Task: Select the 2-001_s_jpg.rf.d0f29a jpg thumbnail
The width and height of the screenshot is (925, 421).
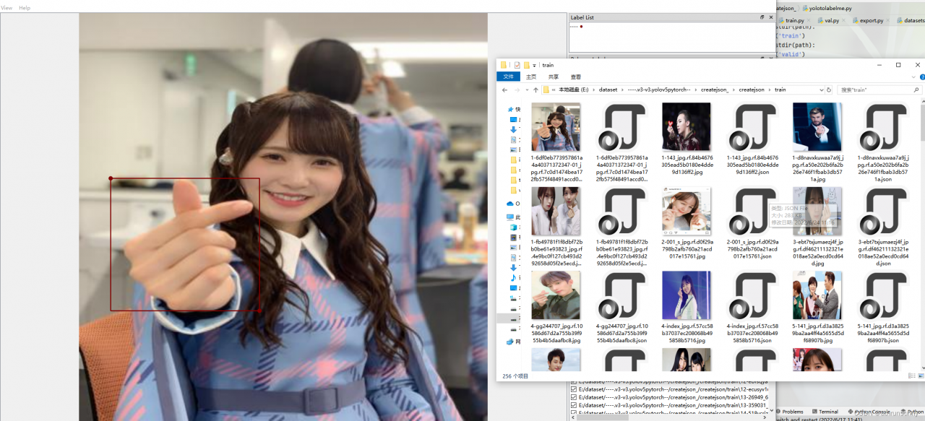Action: [687, 212]
